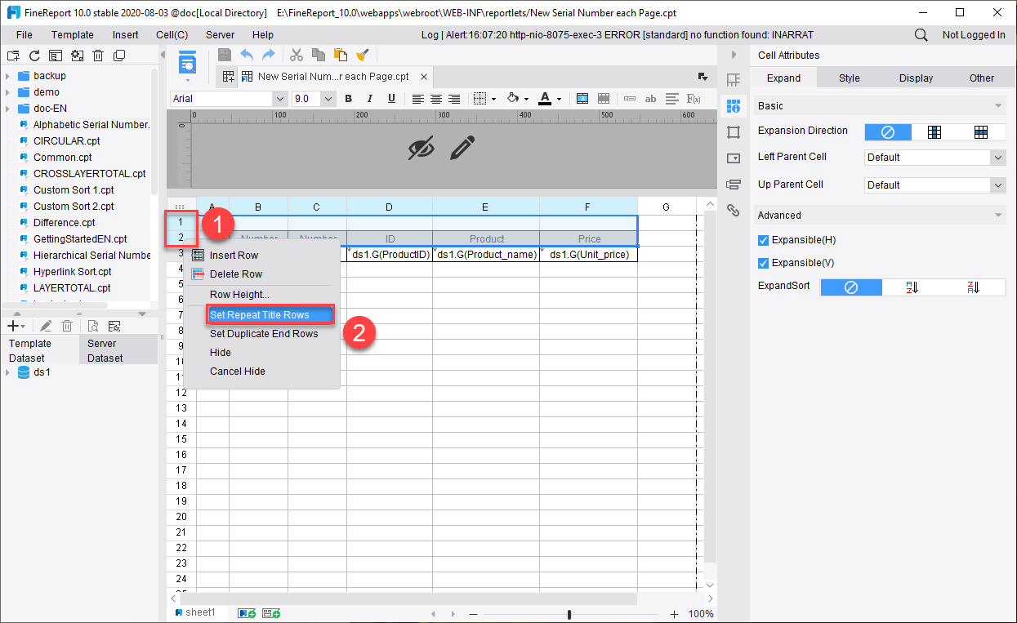
Task: Paste from clipboard using toolbar icon
Action: click(x=341, y=55)
